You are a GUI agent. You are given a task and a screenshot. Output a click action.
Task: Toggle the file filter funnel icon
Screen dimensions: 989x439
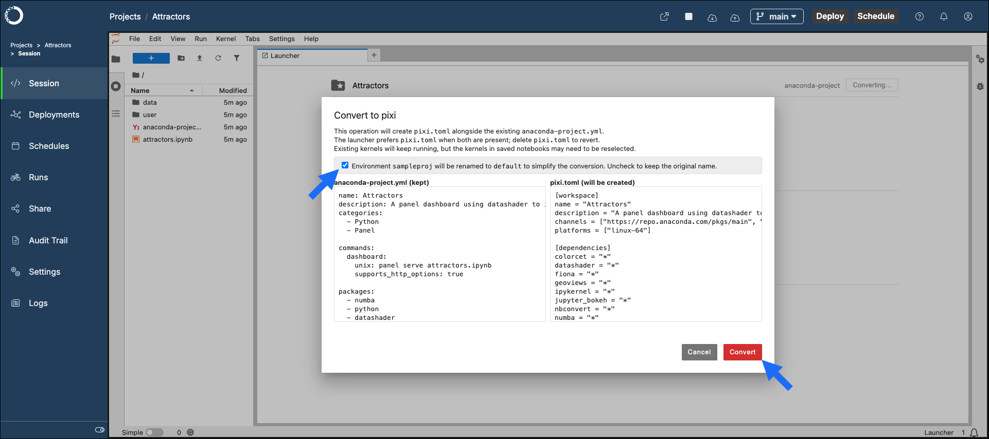pos(237,58)
